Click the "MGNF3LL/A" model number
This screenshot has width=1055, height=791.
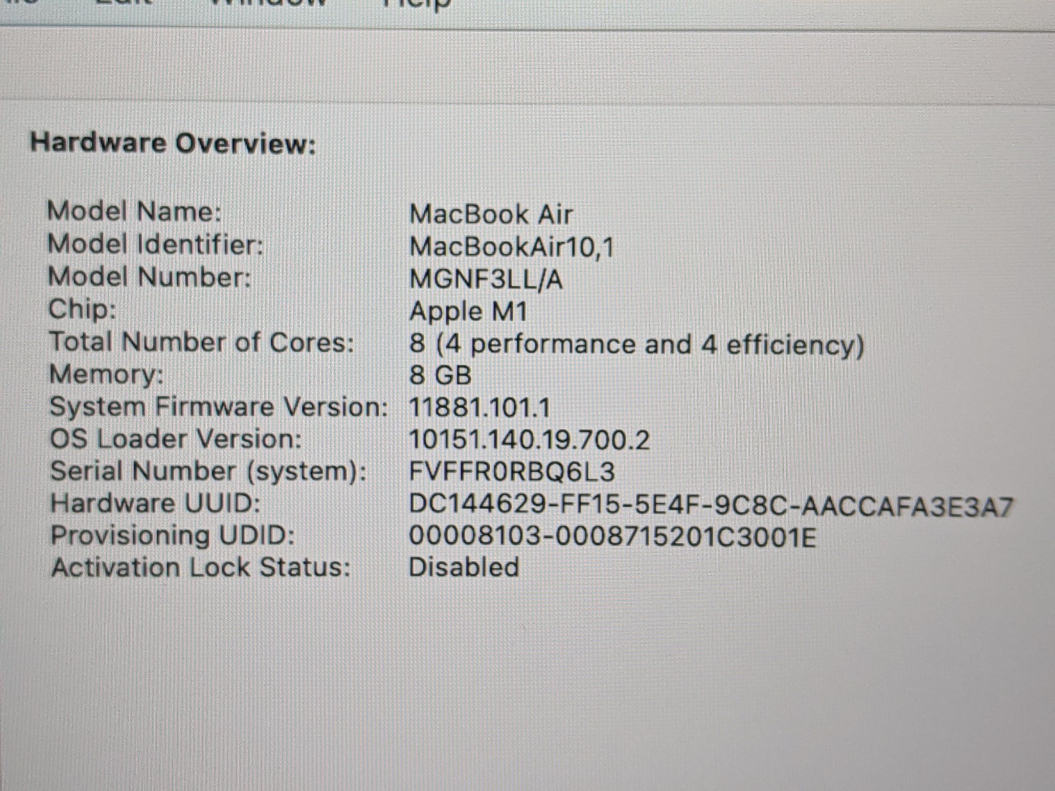487,279
